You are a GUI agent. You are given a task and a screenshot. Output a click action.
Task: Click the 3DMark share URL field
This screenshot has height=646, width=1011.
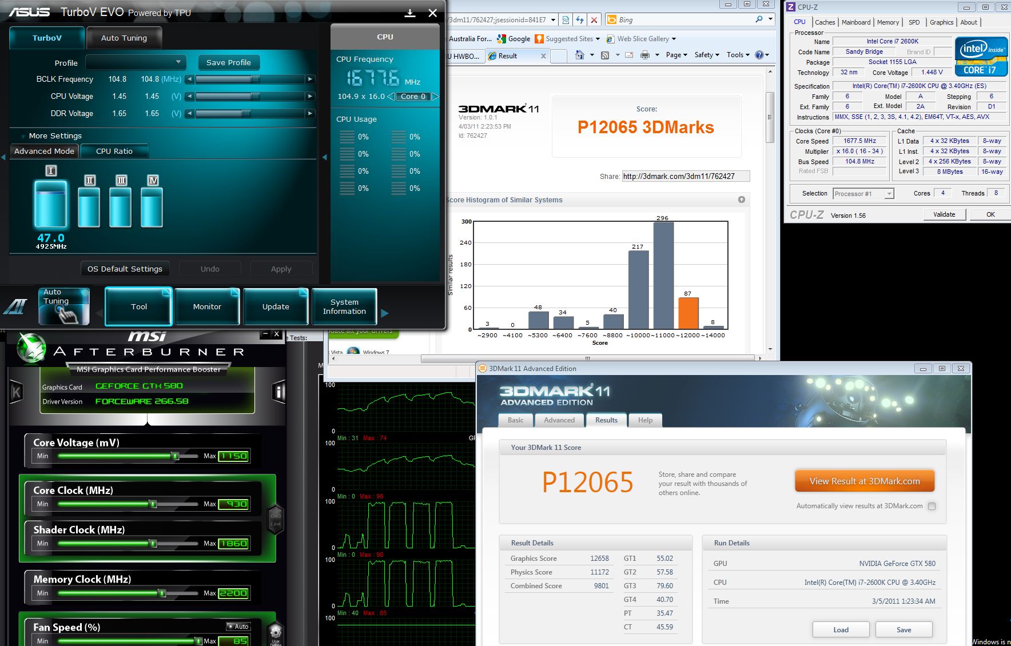(685, 176)
